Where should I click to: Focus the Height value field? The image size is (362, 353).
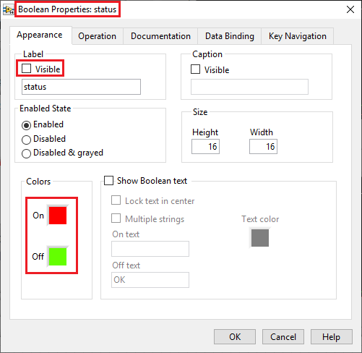tap(205, 146)
